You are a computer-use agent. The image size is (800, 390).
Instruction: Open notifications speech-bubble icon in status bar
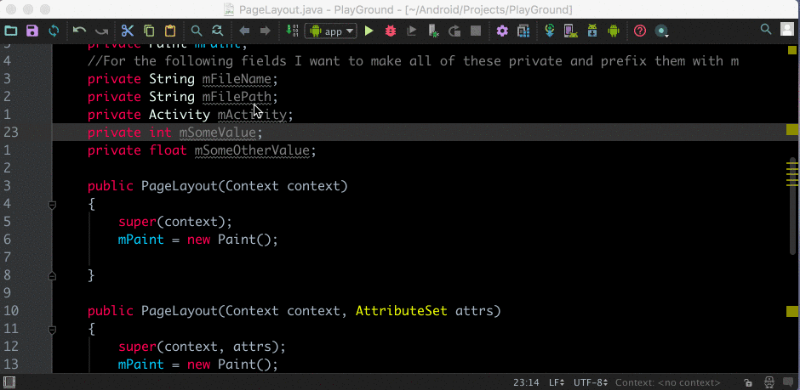[x=787, y=382]
